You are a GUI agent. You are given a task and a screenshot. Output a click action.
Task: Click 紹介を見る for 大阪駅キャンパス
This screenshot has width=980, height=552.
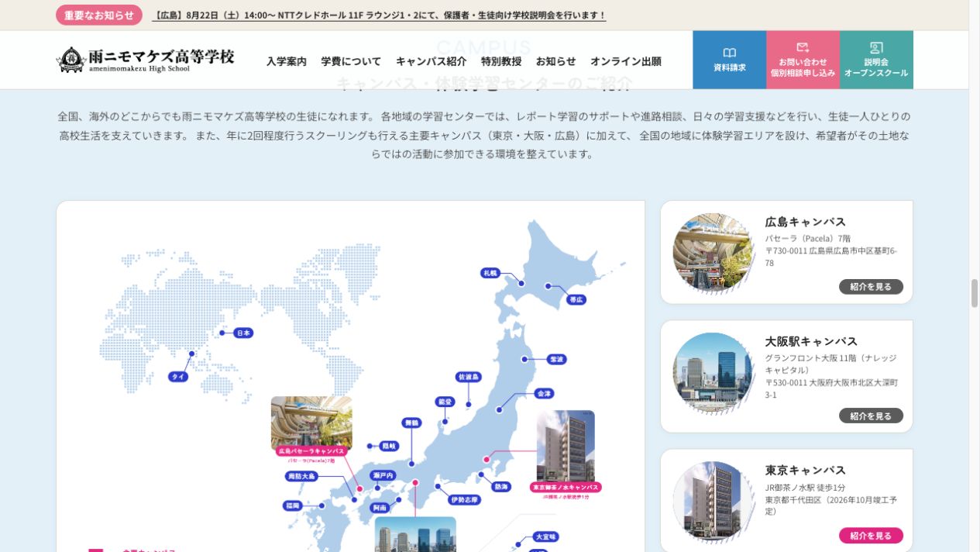871,416
